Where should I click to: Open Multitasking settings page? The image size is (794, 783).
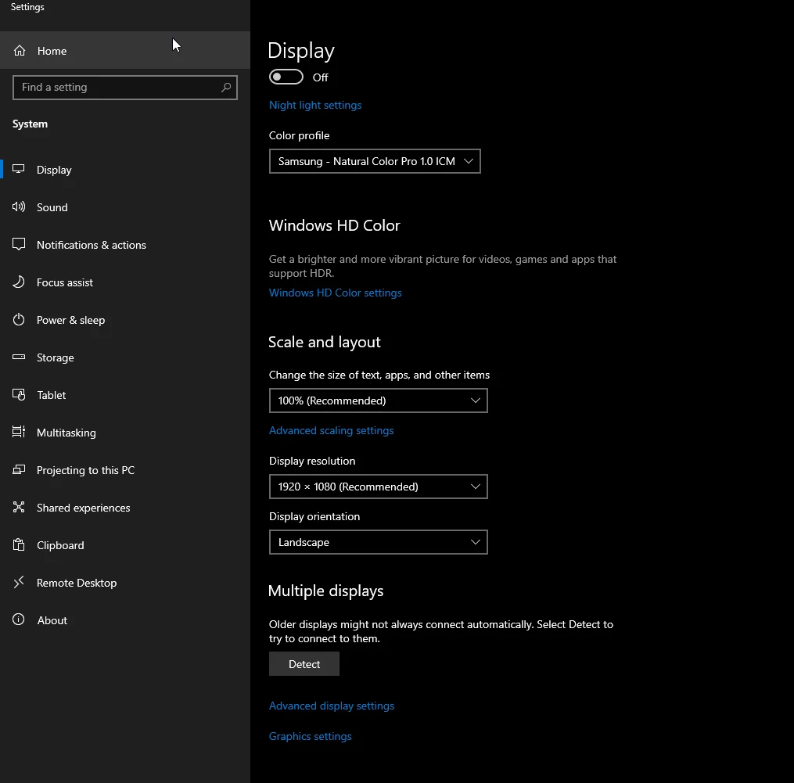[125, 433]
